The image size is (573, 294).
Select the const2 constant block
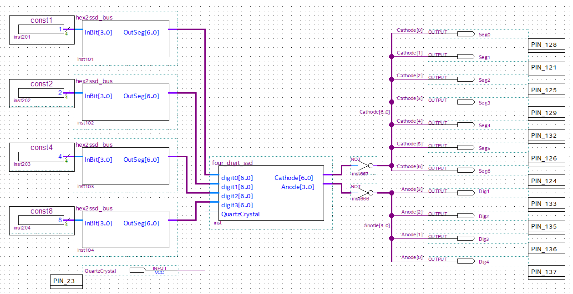(41, 93)
